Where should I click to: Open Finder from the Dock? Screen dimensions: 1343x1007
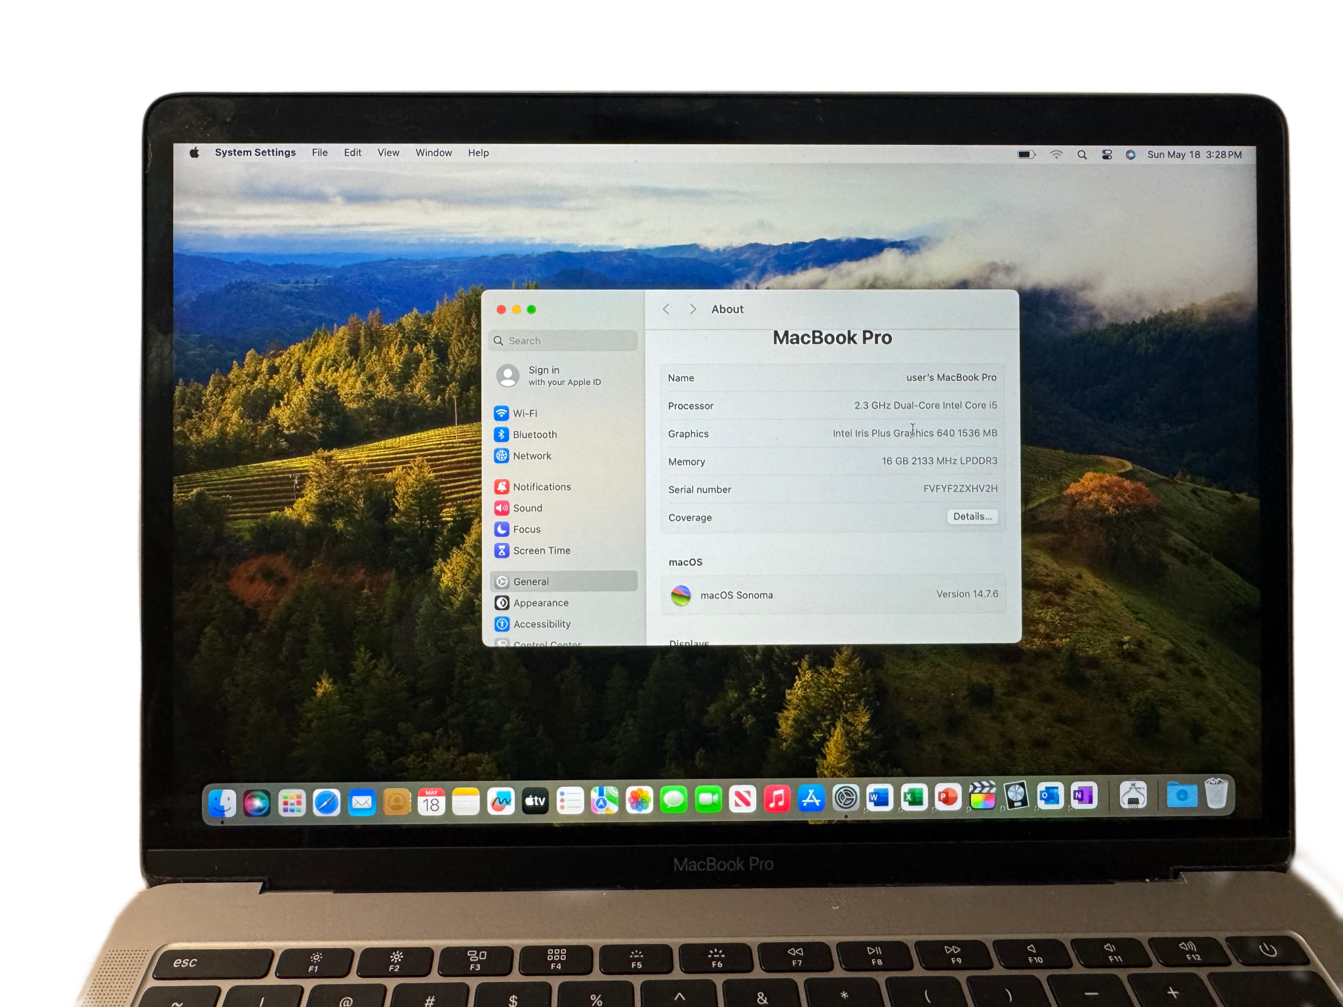point(222,802)
